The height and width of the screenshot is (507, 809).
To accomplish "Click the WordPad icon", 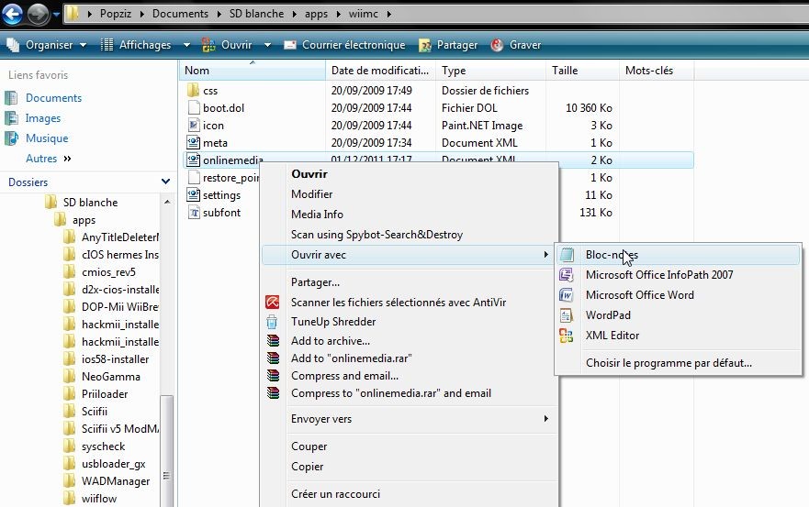I will point(567,314).
